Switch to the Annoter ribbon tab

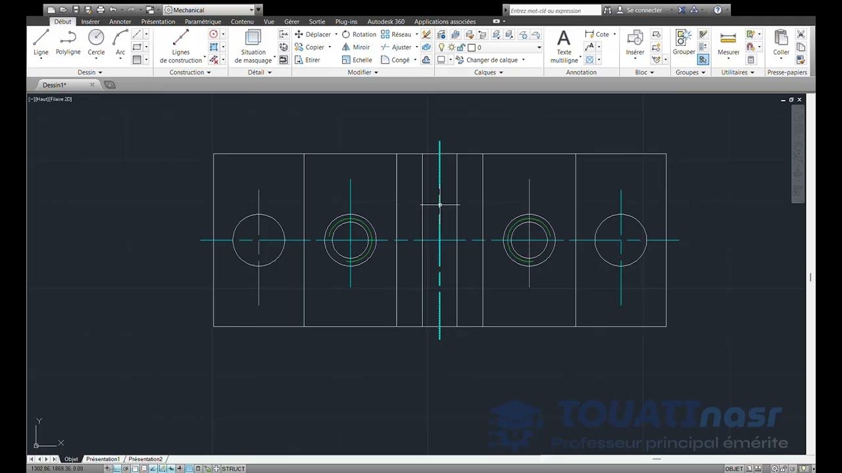tap(120, 22)
